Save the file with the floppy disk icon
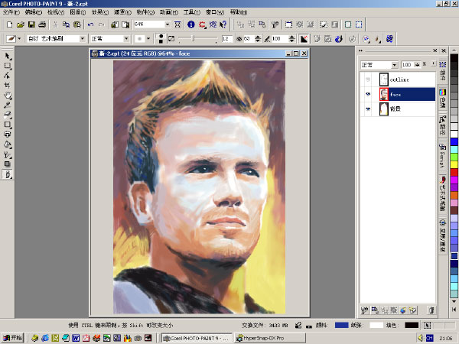 point(31,24)
